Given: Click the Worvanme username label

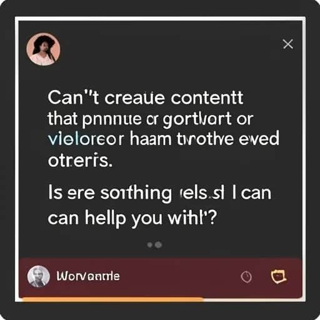Looking at the screenshot, I should [88, 276].
